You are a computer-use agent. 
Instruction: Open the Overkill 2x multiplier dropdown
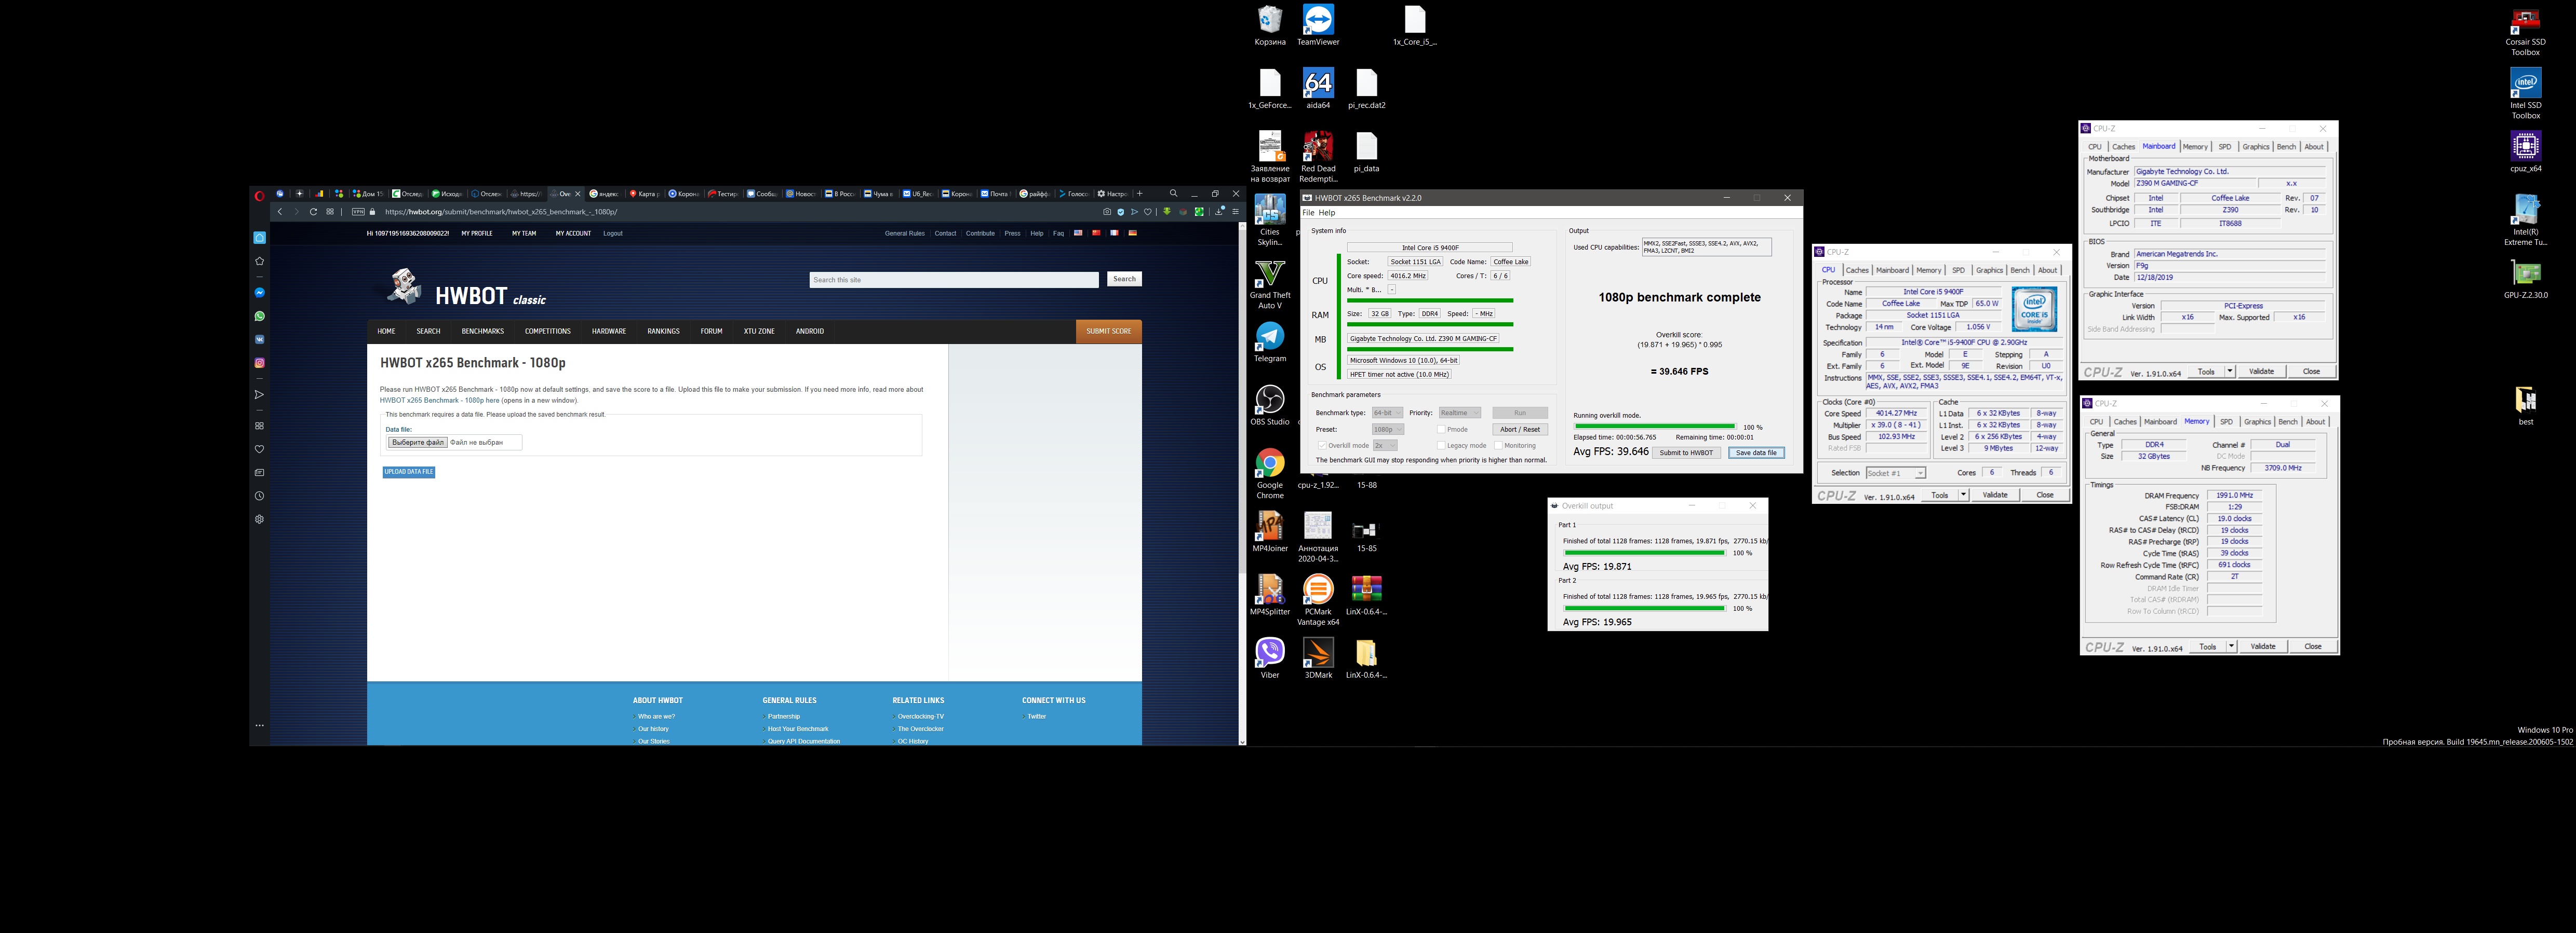point(1384,446)
